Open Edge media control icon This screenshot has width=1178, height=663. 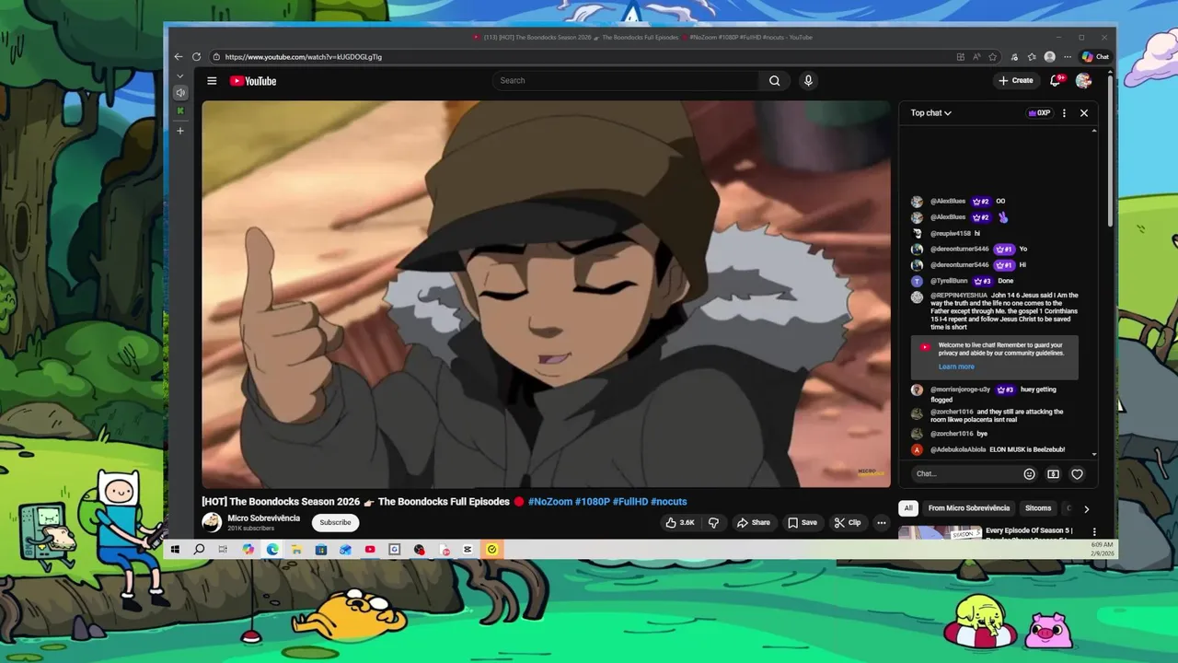[1014, 57]
